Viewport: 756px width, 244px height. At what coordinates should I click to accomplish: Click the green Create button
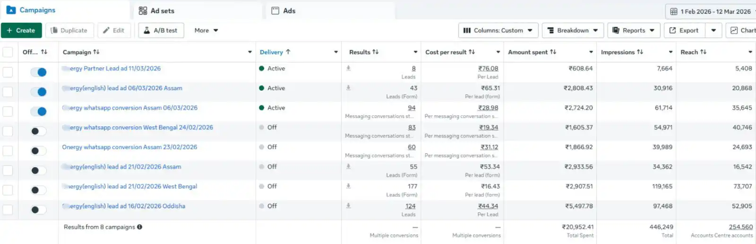pyautogui.click(x=21, y=30)
